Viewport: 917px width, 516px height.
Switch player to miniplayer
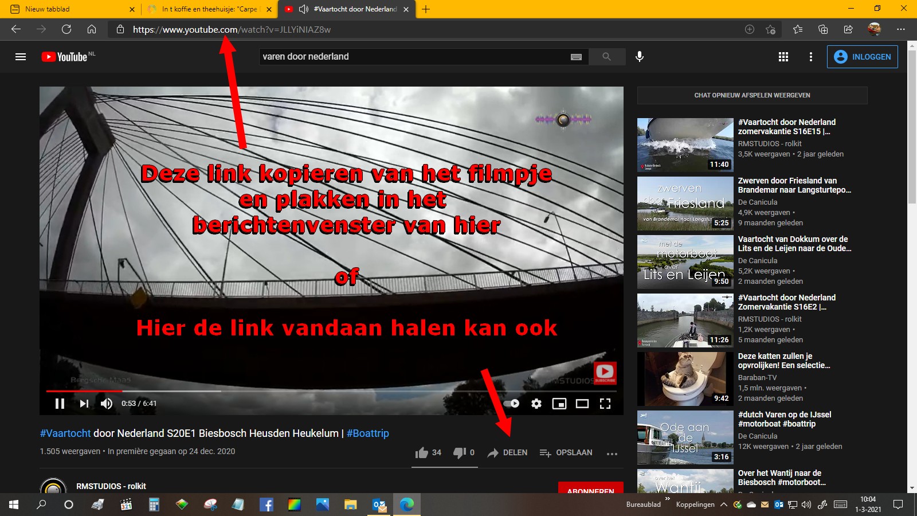pos(559,404)
